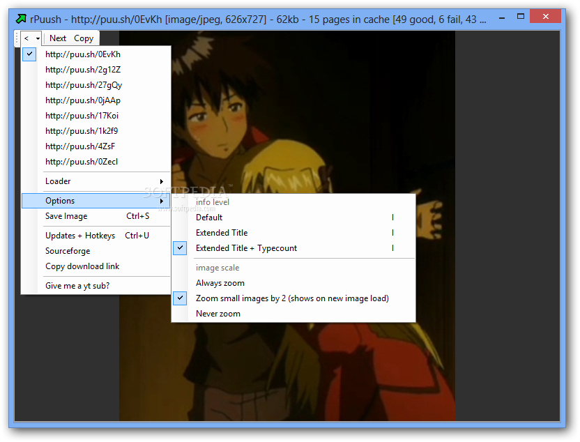Open http://puu.sh/17Koi from the list

point(96,116)
